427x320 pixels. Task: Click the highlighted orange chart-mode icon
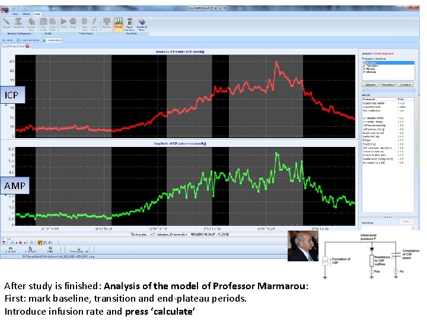coord(40,242)
